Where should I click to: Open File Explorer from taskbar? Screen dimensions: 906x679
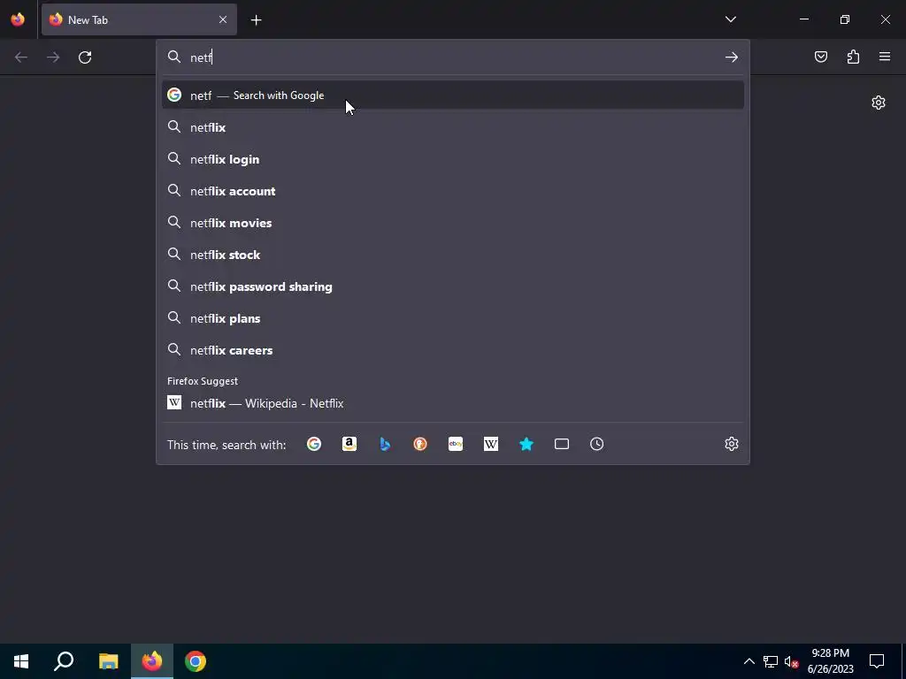(108, 661)
